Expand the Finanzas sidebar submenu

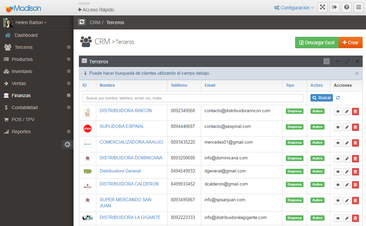[x=69, y=95]
